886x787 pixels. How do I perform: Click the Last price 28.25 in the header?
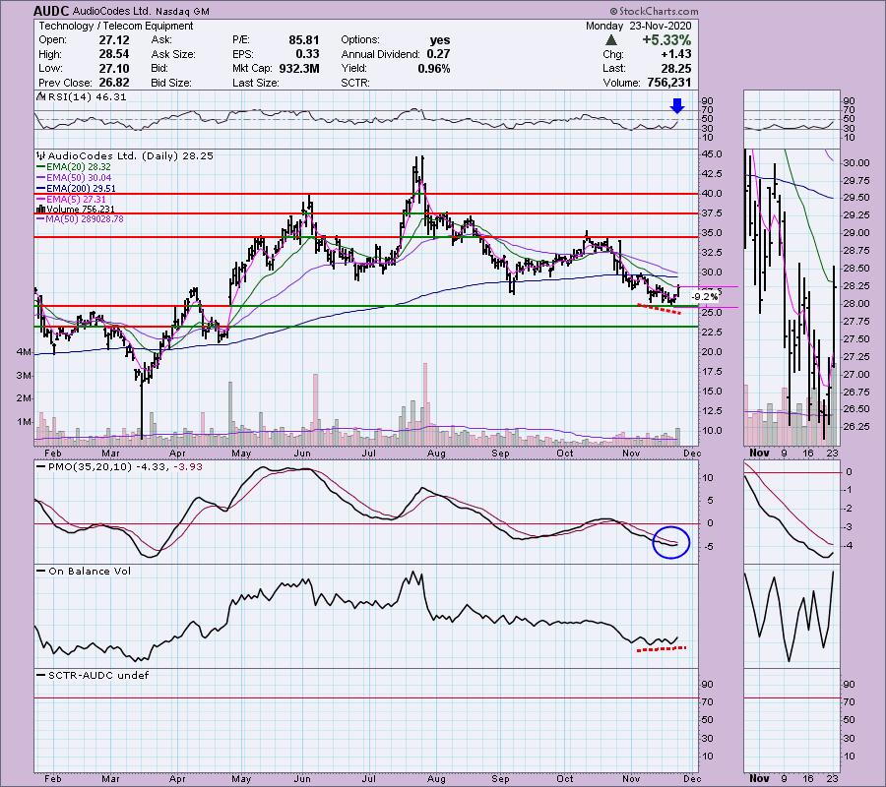tap(675, 68)
